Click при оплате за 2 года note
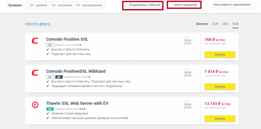Viewport: 261px width, 129px height. pos(215,108)
